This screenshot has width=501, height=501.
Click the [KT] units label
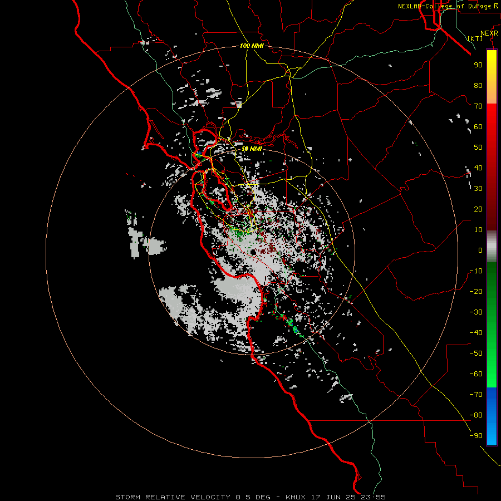(475, 38)
